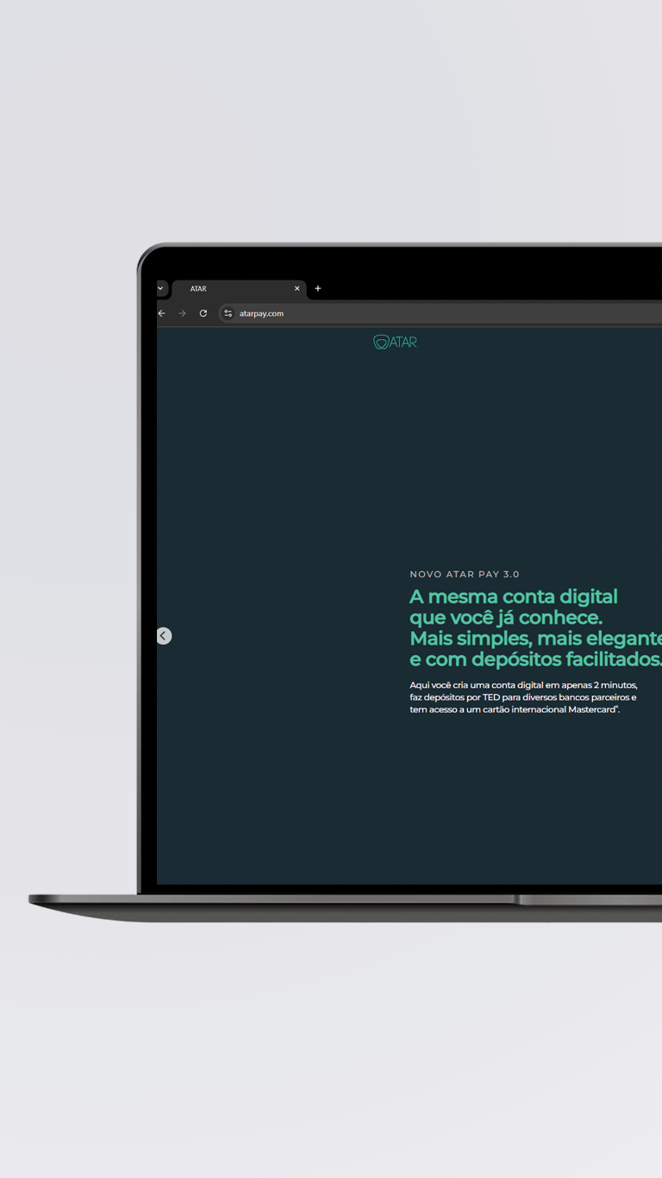
Task: Click 'Aqui você cria uma conta' sentence
Action: [465, 685]
